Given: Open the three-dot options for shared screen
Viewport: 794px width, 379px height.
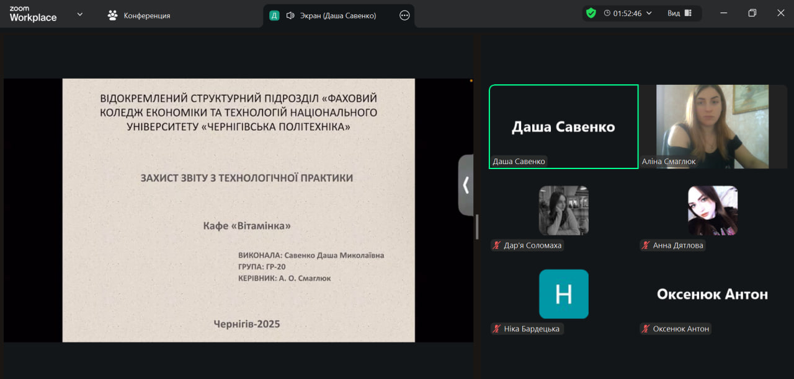Looking at the screenshot, I should pyautogui.click(x=404, y=15).
